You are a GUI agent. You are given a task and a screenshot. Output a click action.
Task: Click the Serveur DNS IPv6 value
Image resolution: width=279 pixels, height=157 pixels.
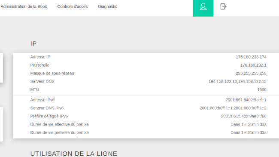point(233,108)
